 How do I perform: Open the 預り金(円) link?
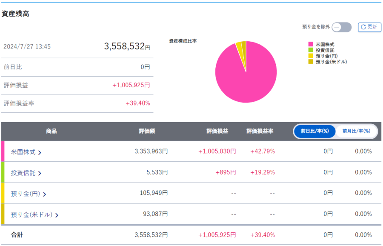[26, 194]
